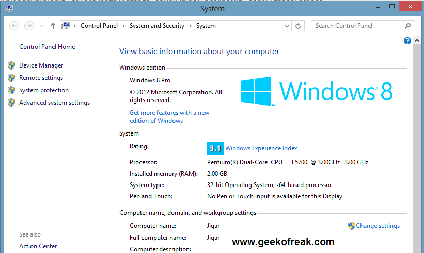Image resolution: width=424 pixels, height=253 pixels.
Task: Open the recent locations dropdown arrow
Action: tap(41, 26)
